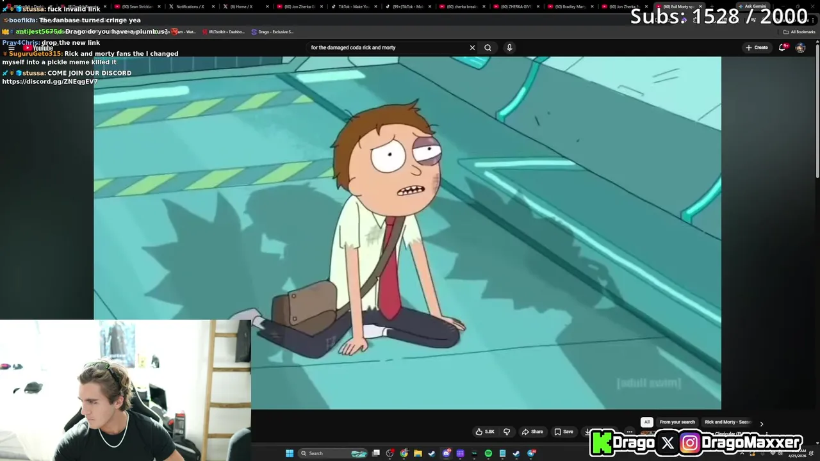Pause the Rick and Morty video player
This screenshot has height=461, width=820.
click(407, 232)
